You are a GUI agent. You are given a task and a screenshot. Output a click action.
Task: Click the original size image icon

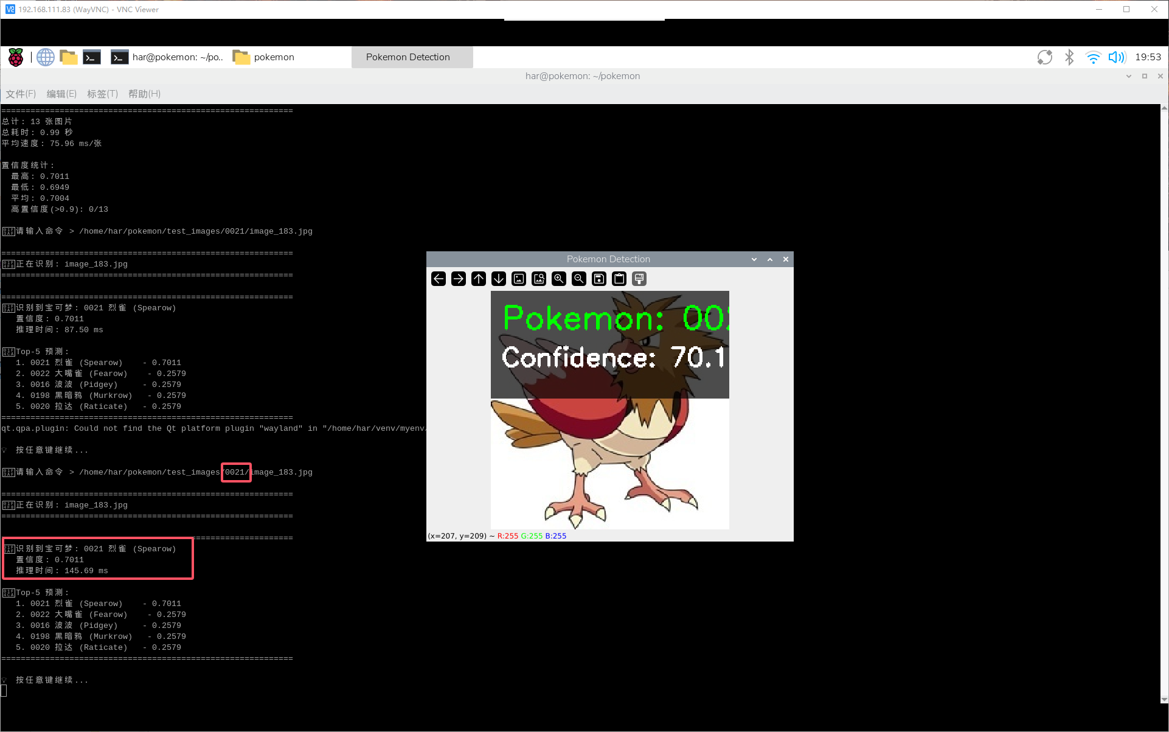[x=519, y=279]
